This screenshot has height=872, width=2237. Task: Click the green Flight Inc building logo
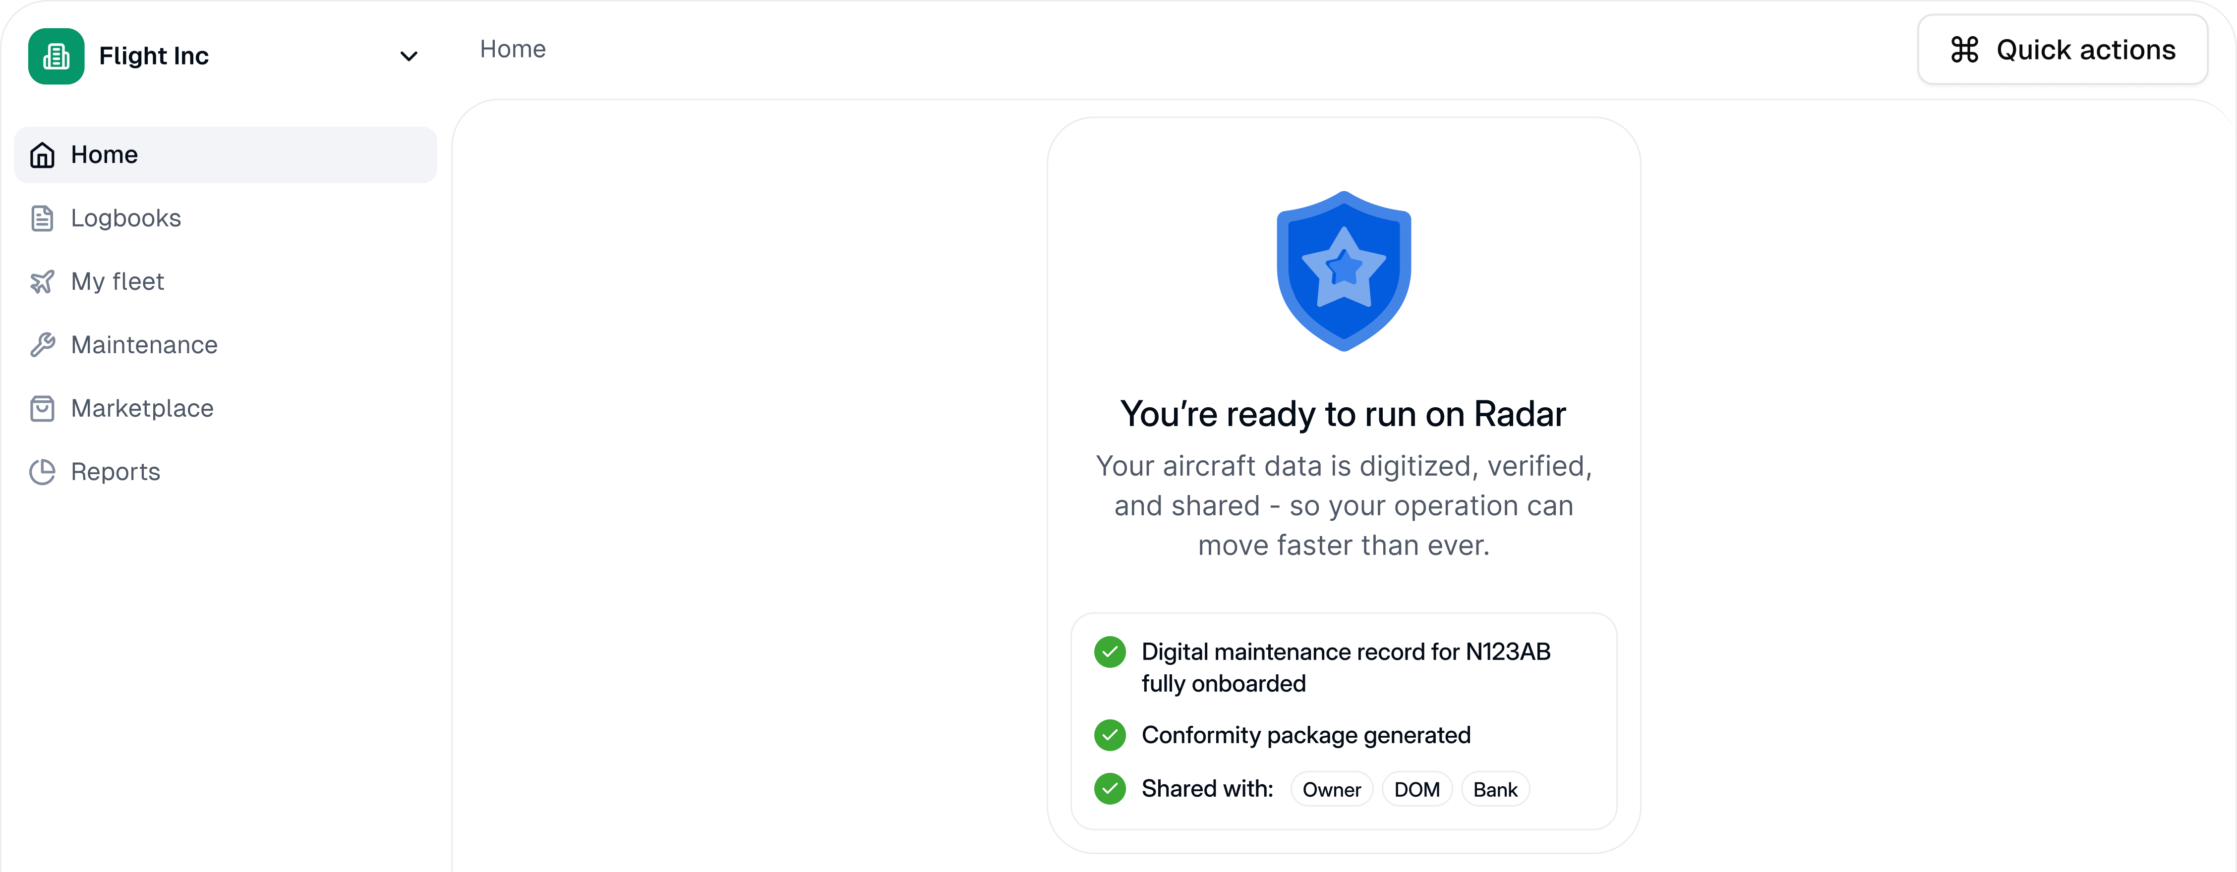[57, 56]
